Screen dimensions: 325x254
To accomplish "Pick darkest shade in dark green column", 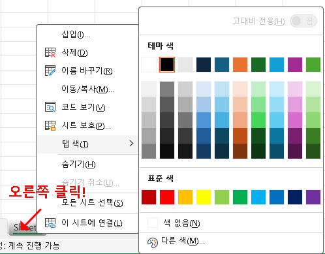I will coord(258,151).
